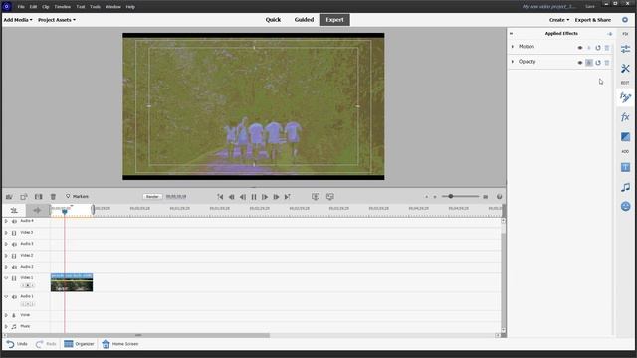Click the fast forward button
The width and height of the screenshot is (637, 358).
click(276, 197)
